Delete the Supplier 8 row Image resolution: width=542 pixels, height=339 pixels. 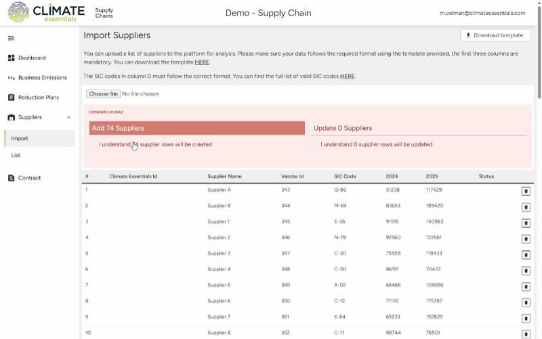tap(526, 334)
